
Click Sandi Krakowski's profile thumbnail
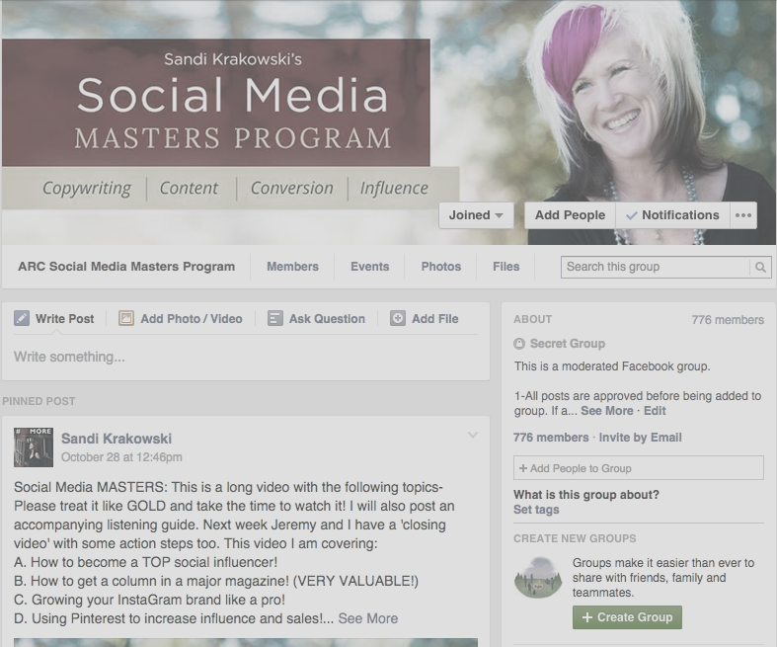[x=34, y=447]
